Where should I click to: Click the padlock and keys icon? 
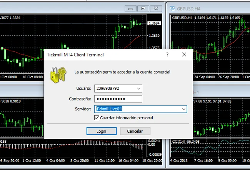coord(58,75)
